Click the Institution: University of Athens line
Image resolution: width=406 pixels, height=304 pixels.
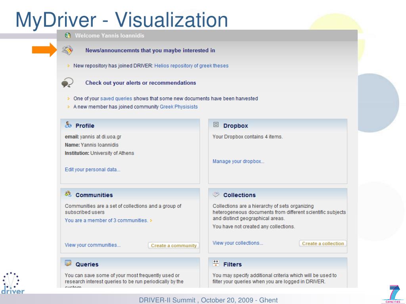tap(100, 153)
